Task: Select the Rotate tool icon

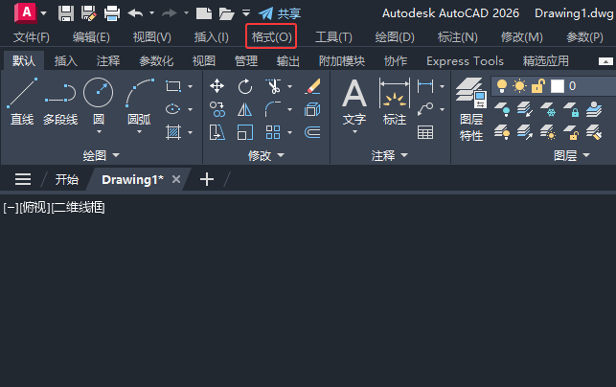Action: 244,86
